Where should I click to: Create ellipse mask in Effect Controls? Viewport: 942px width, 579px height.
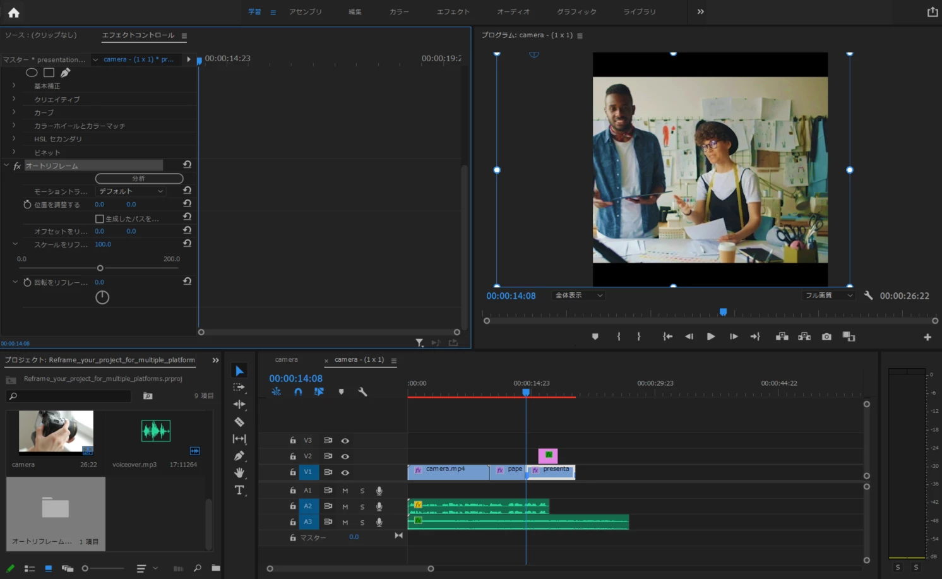[x=32, y=73]
